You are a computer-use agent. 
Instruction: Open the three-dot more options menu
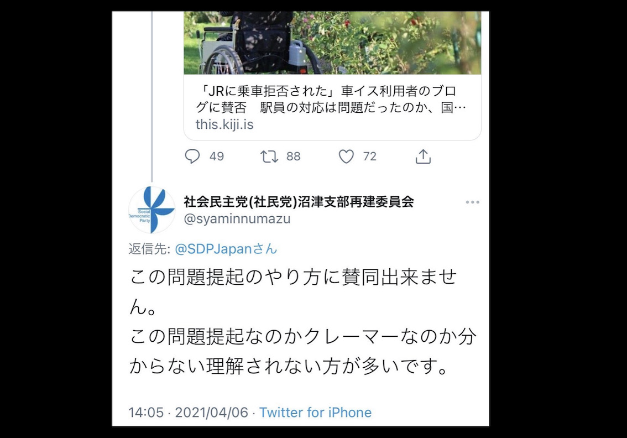coord(472,202)
